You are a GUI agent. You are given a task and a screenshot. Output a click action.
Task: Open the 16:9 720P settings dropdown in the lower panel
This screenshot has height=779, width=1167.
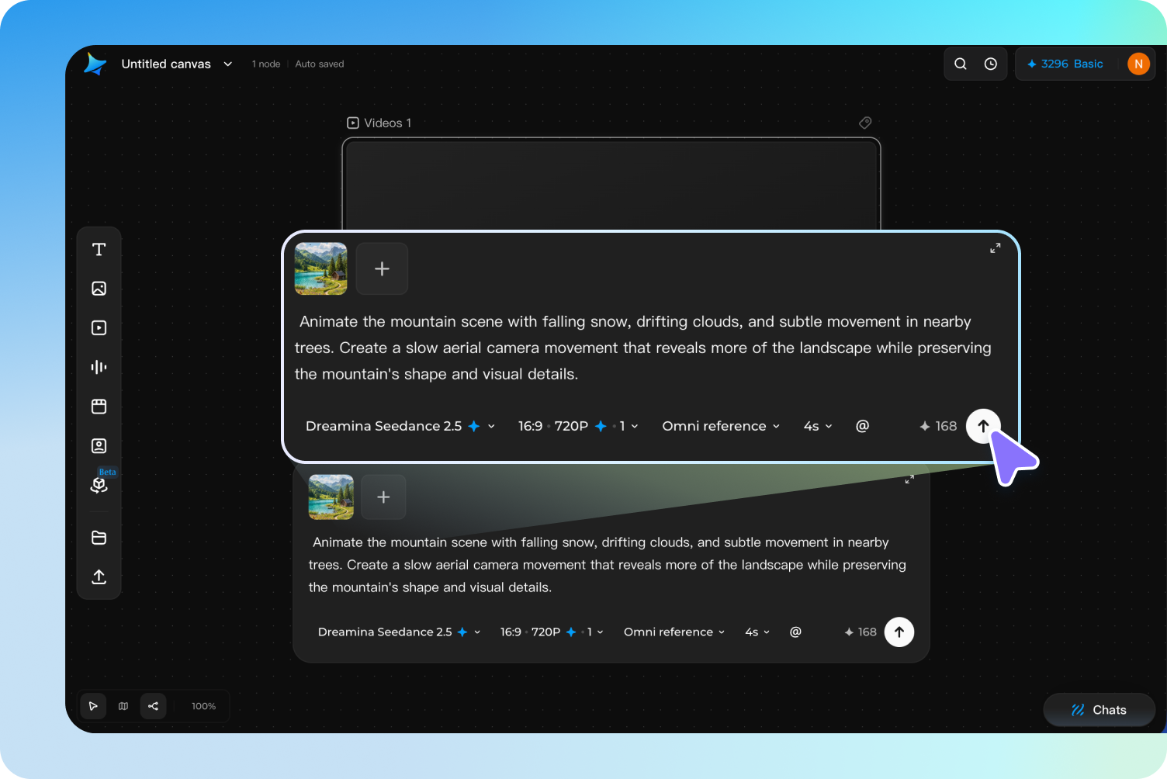(552, 632)
